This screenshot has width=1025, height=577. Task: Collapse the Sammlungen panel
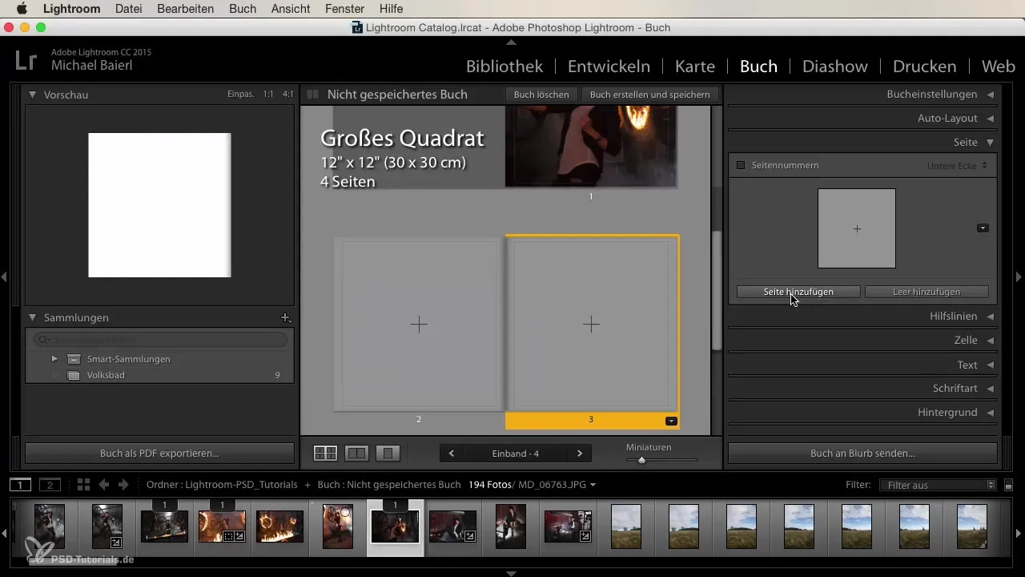tap(32, 317)
